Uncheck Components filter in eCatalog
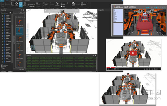The width and height of the screenshot is (167, 106). [2, 65]
